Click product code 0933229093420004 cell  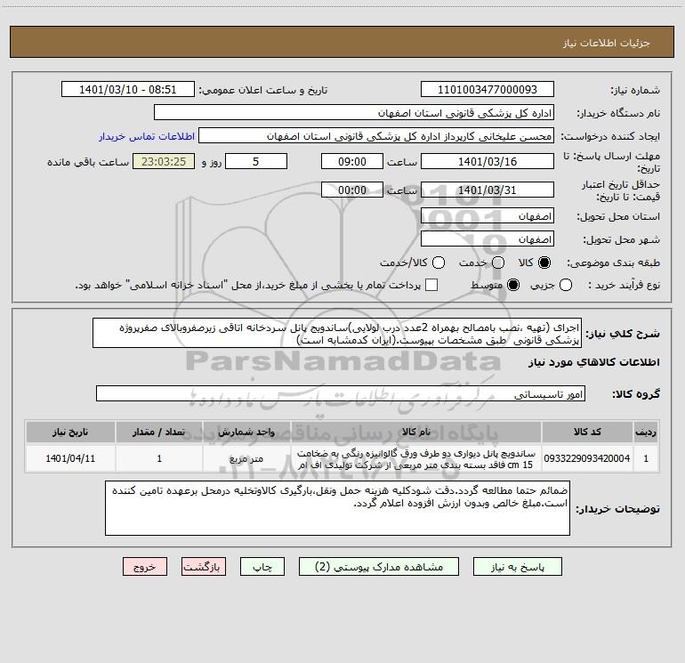click(587, 458)
